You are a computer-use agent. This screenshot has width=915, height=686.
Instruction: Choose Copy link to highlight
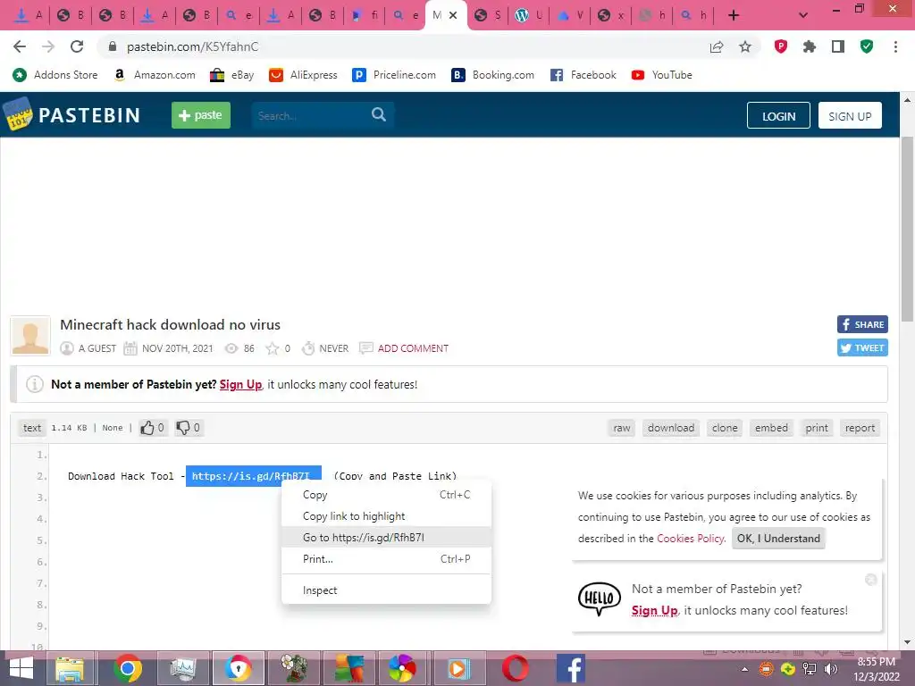click(386, 516)
